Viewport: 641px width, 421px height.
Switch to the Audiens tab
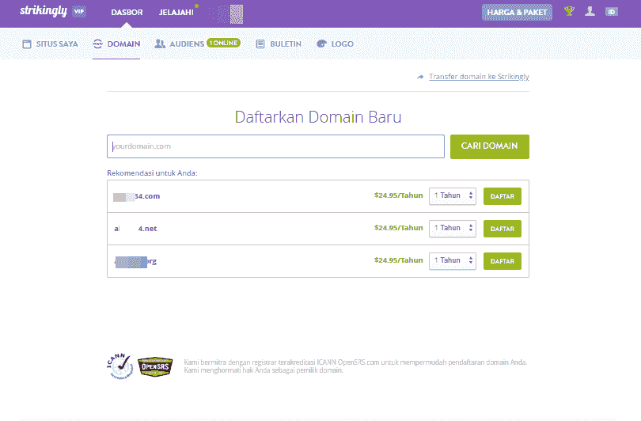(180, 44)
